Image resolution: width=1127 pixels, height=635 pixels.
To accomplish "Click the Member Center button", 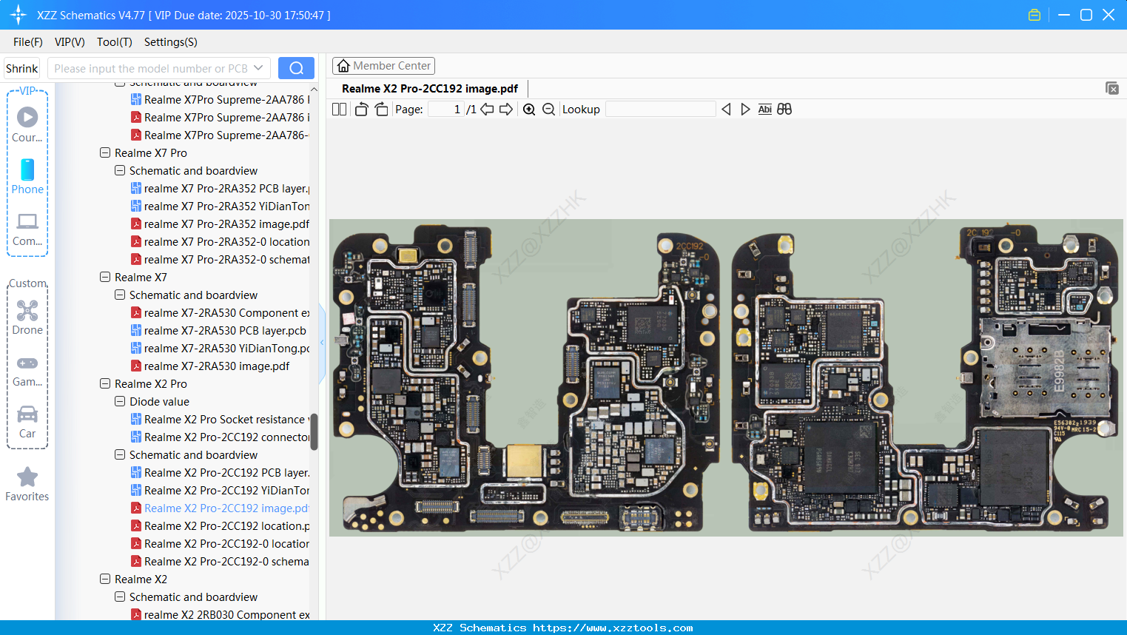I will (383, 66).
